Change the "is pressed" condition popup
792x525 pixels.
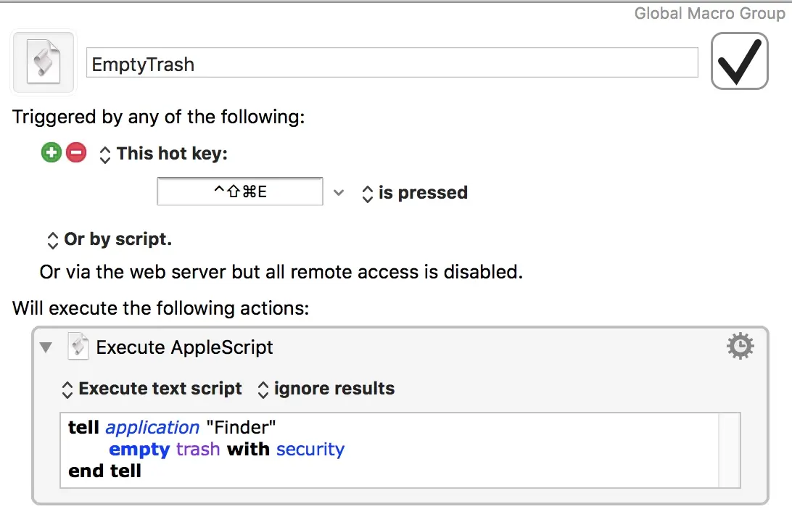pos(415,193)
